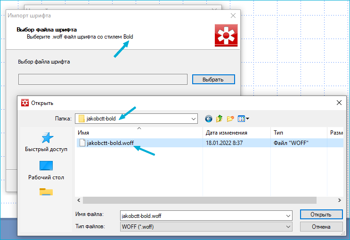Click the red app icon in Открыть title bar

[25, 103]
